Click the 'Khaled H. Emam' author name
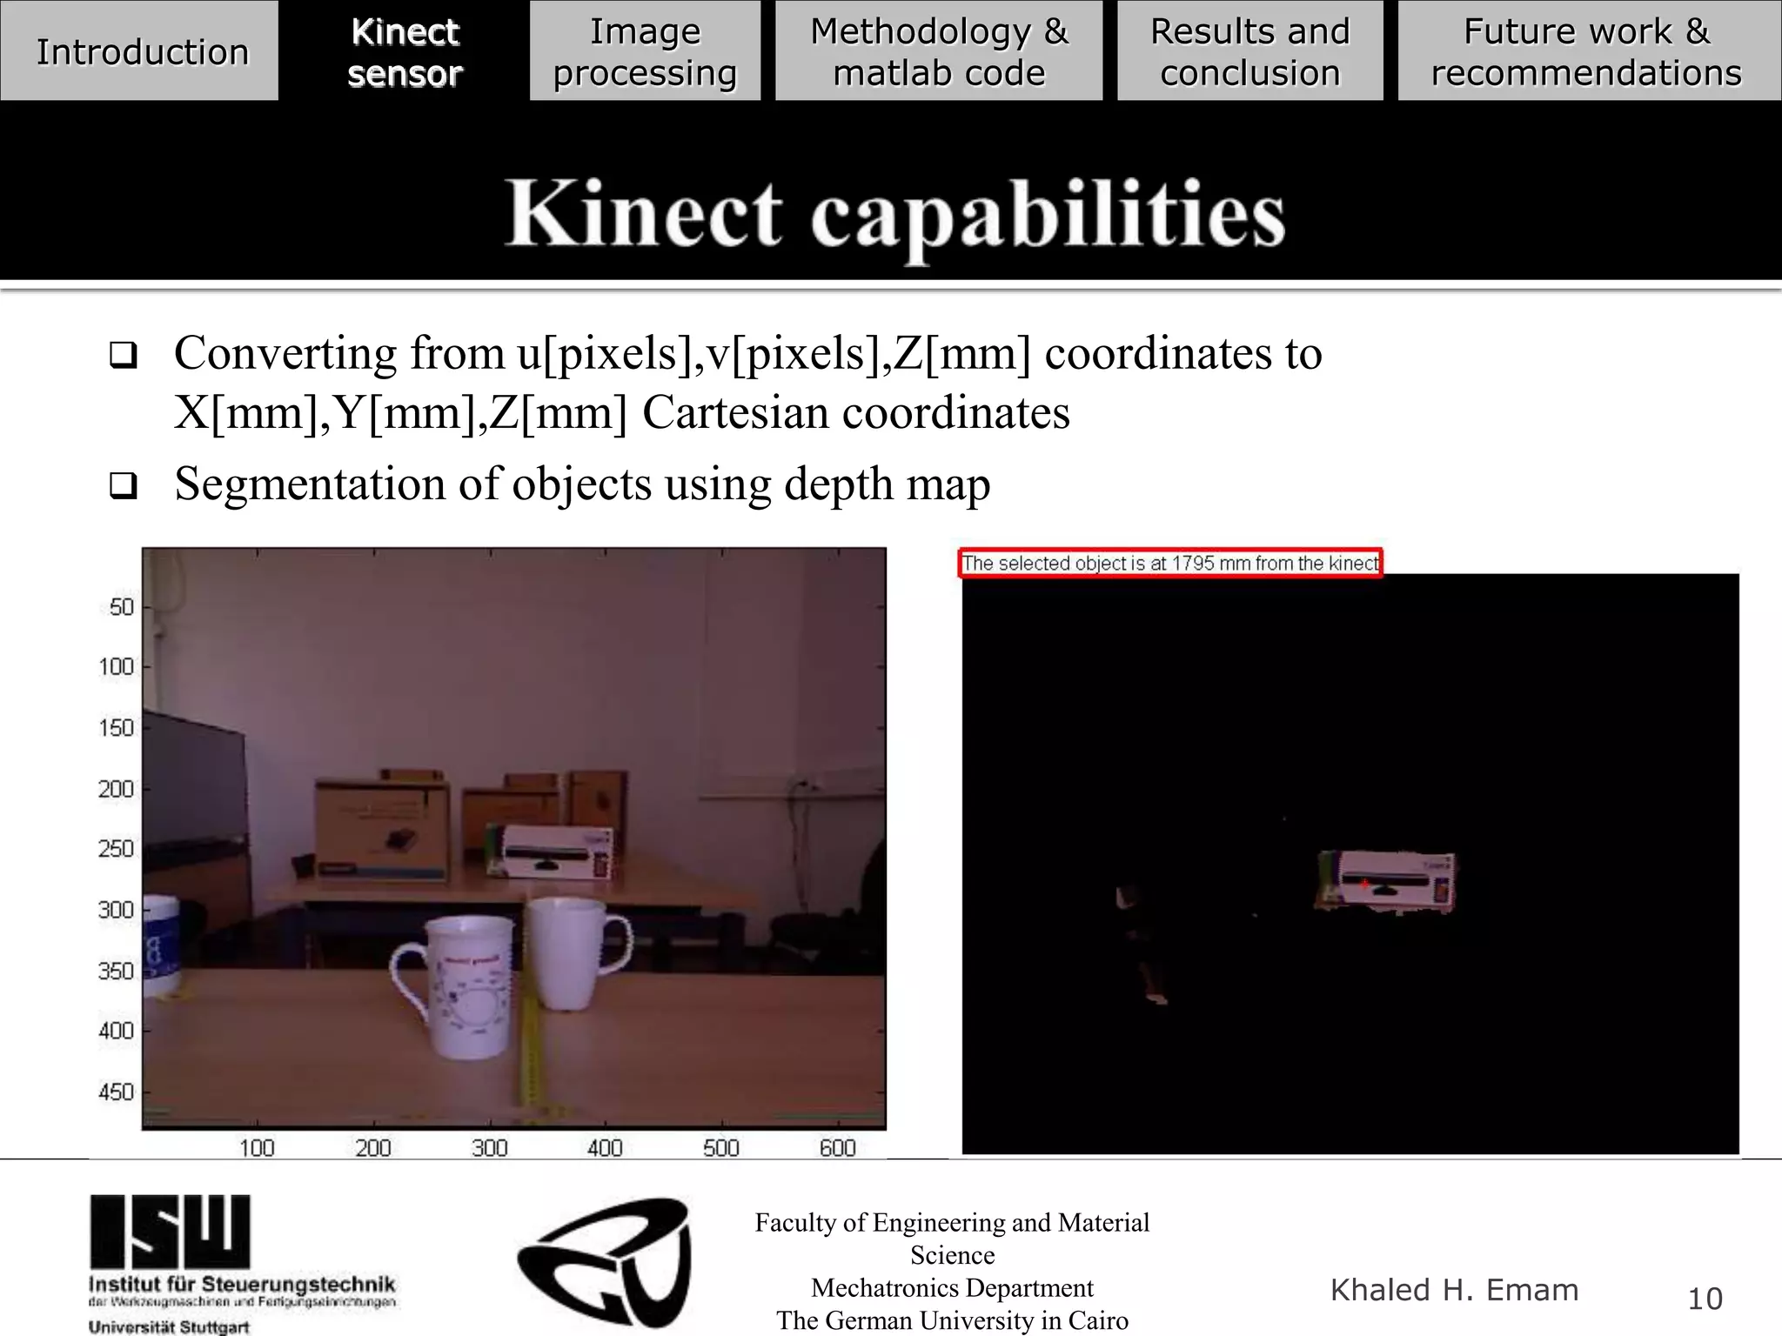 coord(1454,1290)
